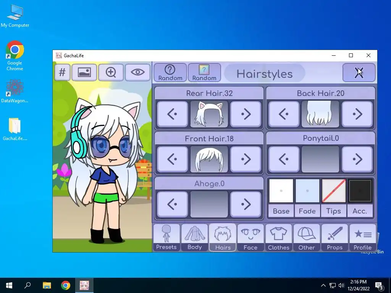Open the notification center icon
The image size is (391, 293).
coord(379,286)
